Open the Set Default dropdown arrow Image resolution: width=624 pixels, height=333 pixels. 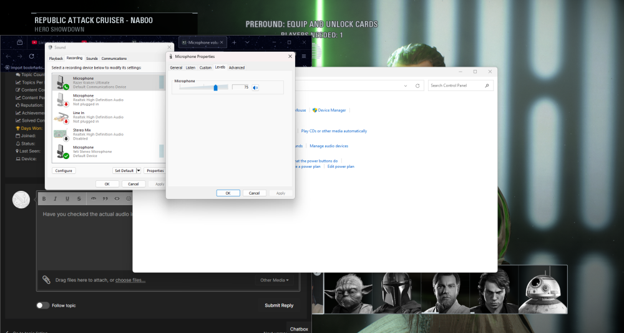139,170
